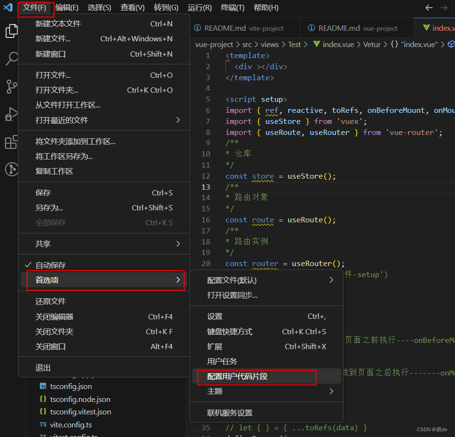This screenshot has width=455, height=437.
Task: Open the Run and Debug view icon
Action: tap(11, 114)
